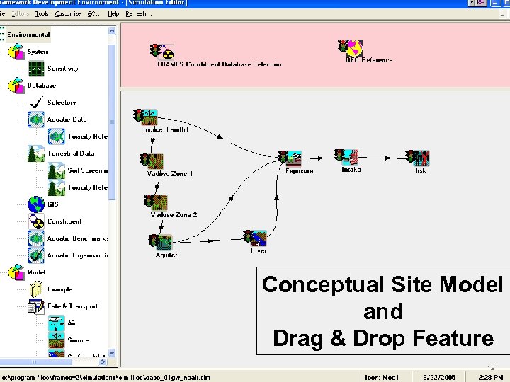Viewport: 510px width, 382px height.
Task: Select FRAMES Constituent Database Selection icon
Action: pyautogui.click(x=162, y=52)
